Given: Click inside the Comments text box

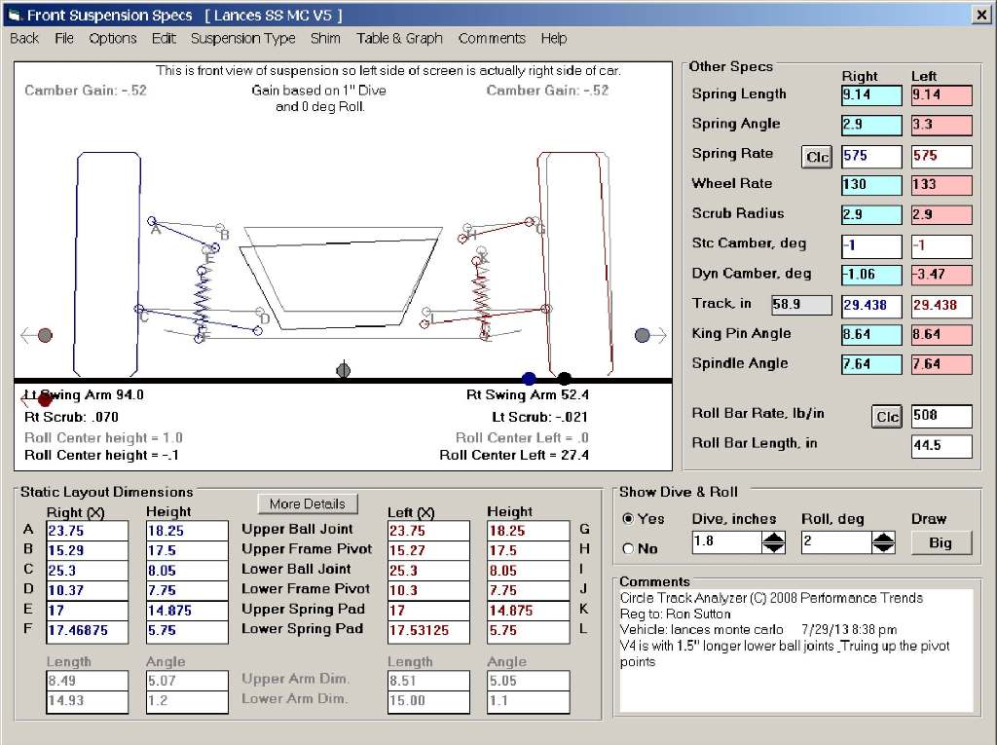Looking at the screenshot, I should (796, 651).
